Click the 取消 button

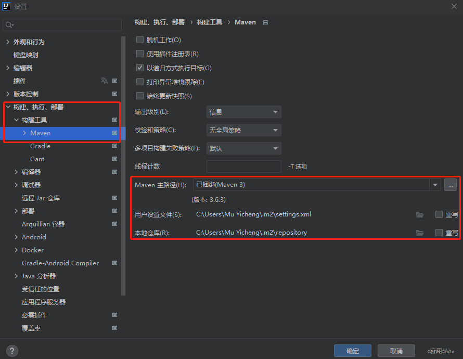(x=396, y=351)
